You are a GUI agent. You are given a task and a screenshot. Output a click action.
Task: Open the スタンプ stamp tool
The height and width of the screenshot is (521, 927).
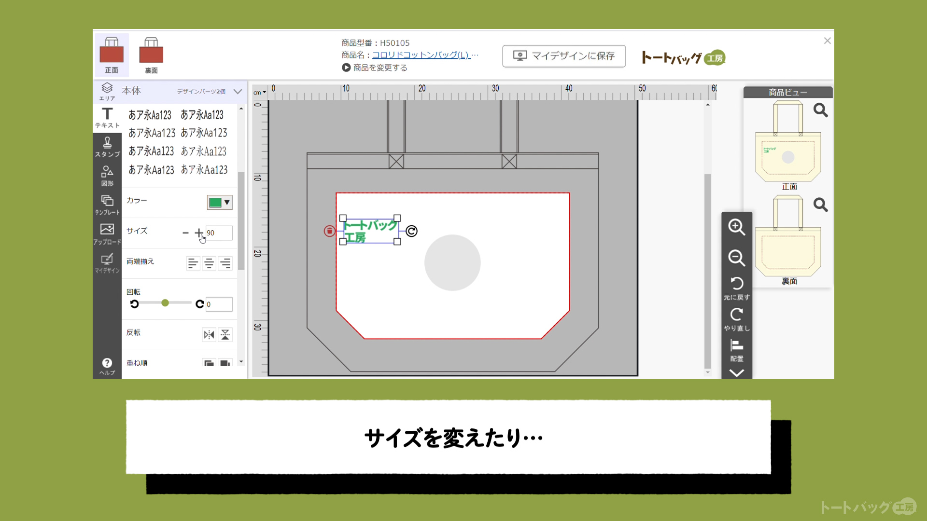click(107, 147)
